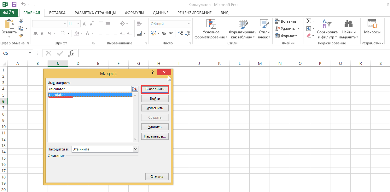Select the Format Painter brush icon
Viewport: 390px width, 192px height.
tap(21, 36)
